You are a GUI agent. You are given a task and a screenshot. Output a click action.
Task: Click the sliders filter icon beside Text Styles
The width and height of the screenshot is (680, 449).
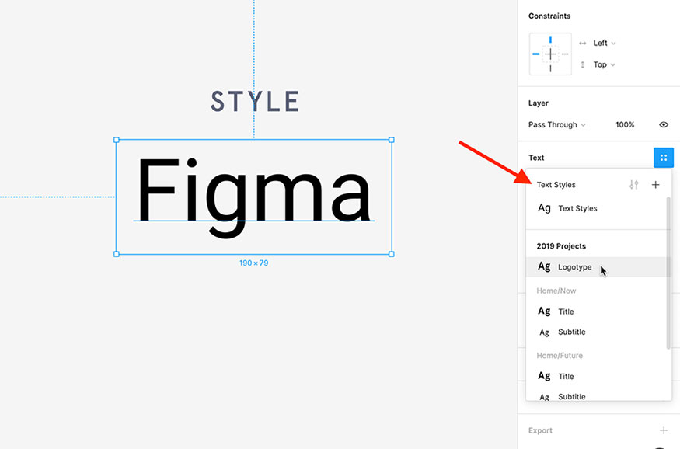[633, 185]
